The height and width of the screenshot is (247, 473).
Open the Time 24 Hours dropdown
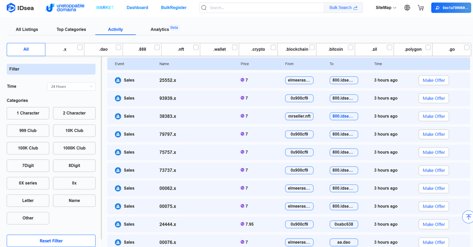pos(71,86)
